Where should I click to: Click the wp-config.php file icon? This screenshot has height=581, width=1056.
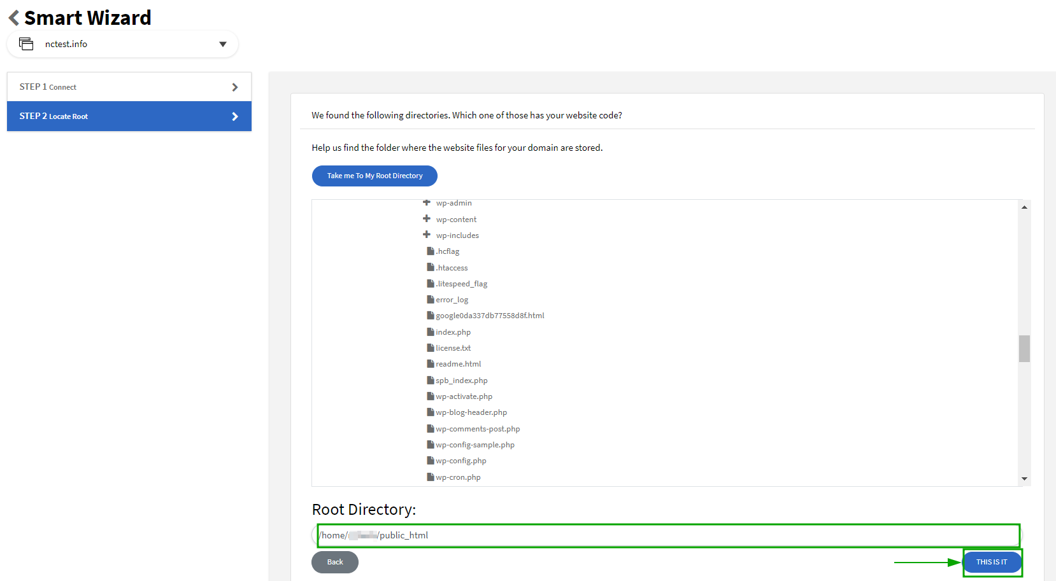pyautogui.click(x=431, y=460)
